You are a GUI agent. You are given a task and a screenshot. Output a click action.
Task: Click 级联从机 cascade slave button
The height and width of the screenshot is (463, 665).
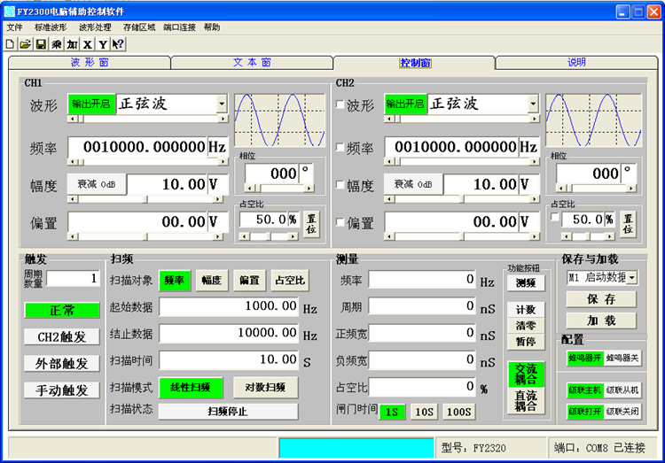point(622,390)
